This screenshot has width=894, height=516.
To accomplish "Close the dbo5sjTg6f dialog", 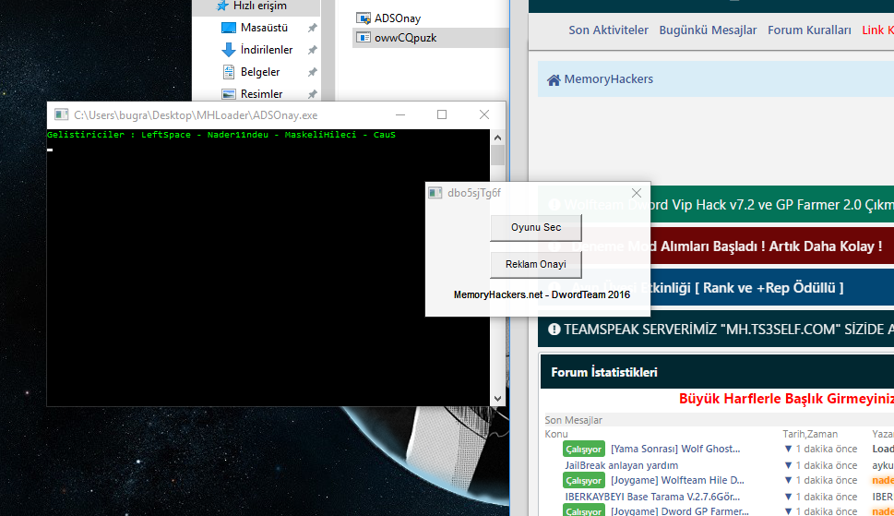I will 637,193.
